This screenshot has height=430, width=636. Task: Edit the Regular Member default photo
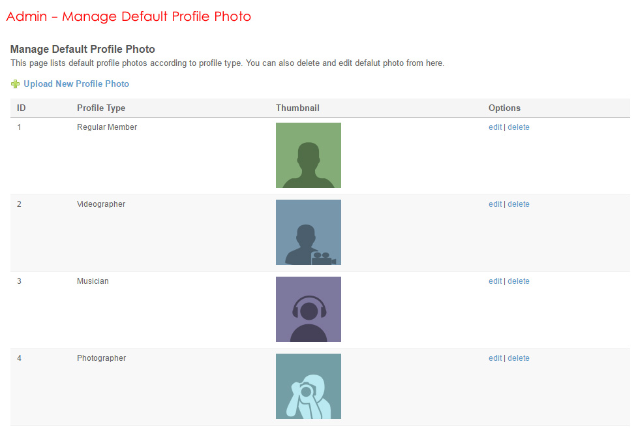(x=495, y=127)
